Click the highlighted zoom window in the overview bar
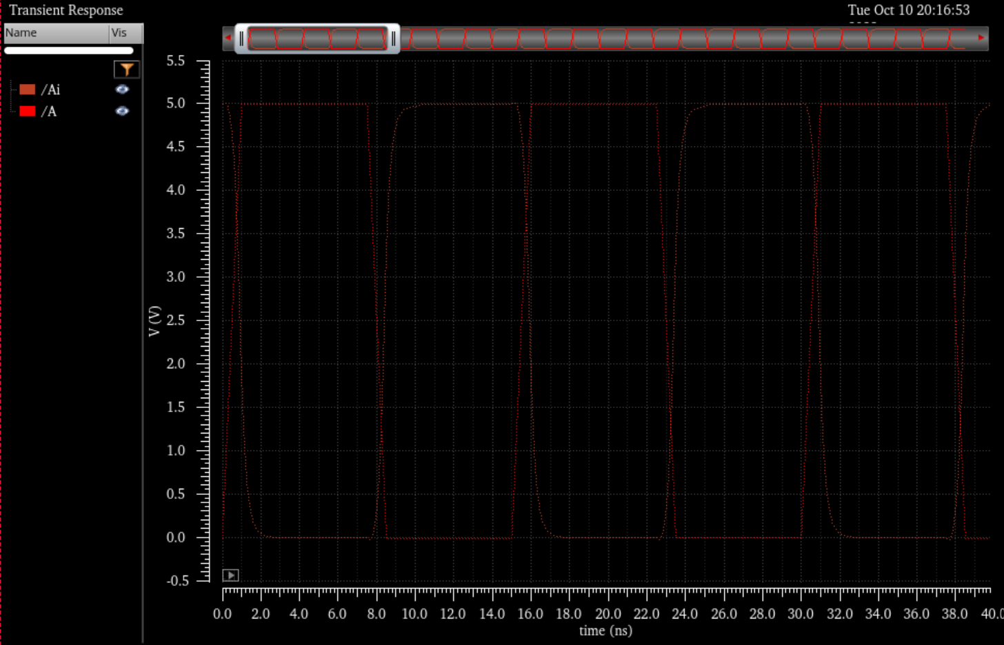Viewport: 1004px width, 645px height. (x=317, y=39)
